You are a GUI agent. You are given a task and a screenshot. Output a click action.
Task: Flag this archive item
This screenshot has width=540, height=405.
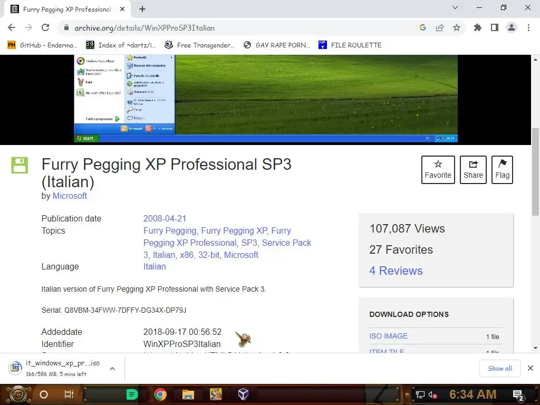502,170
